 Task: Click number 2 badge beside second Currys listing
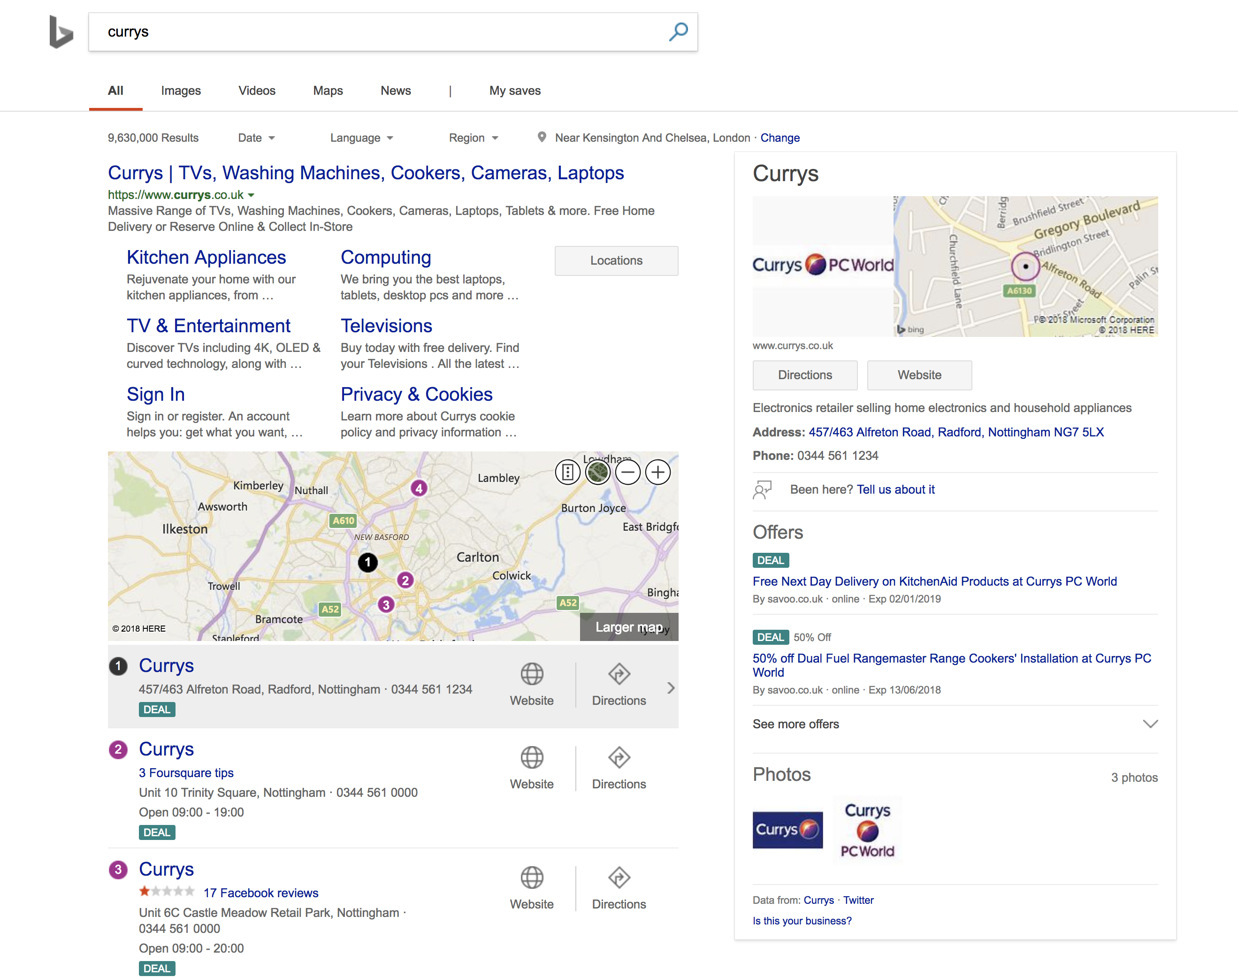118,749
